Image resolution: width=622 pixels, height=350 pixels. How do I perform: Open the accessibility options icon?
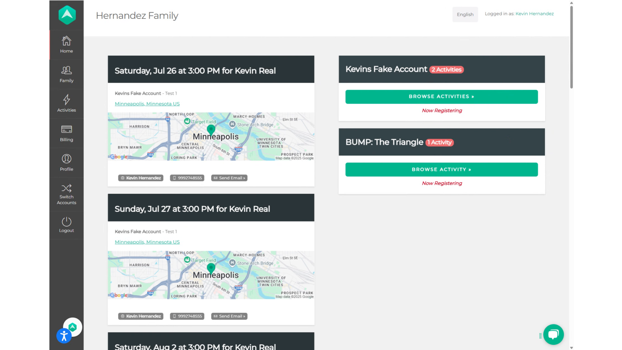64,336
